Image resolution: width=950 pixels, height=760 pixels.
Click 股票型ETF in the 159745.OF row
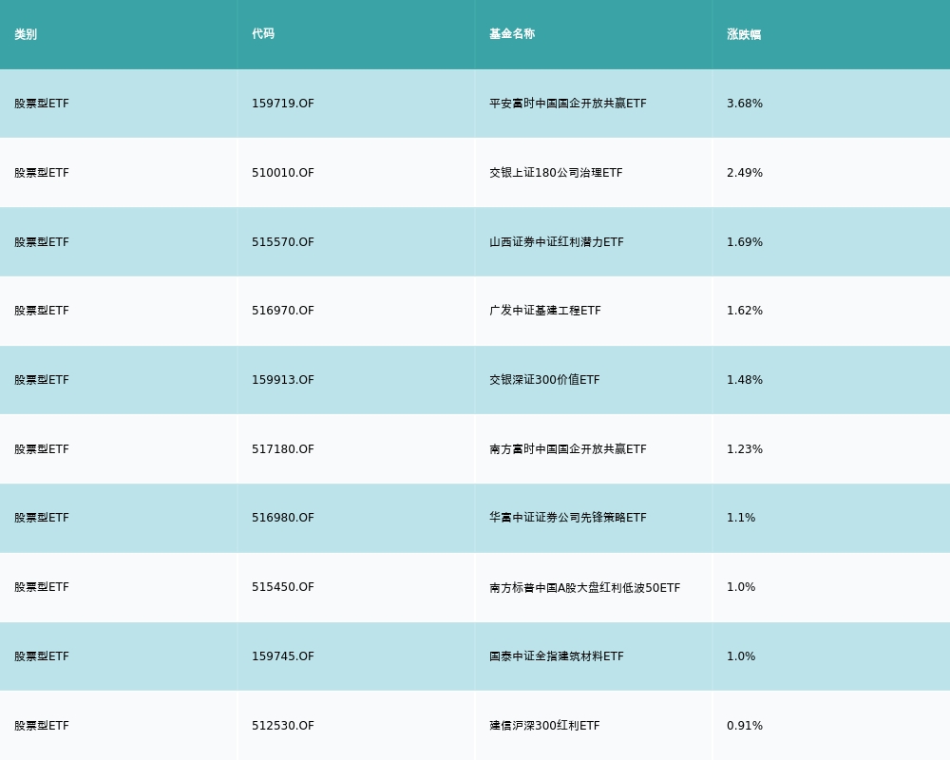[x=42, y=656]
